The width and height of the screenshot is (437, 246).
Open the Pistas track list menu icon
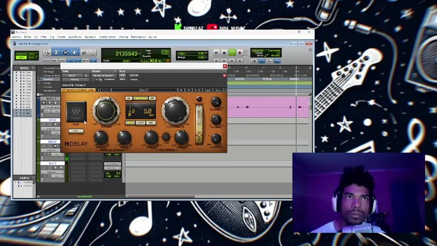pyautogui.click(x=33, y=68)
